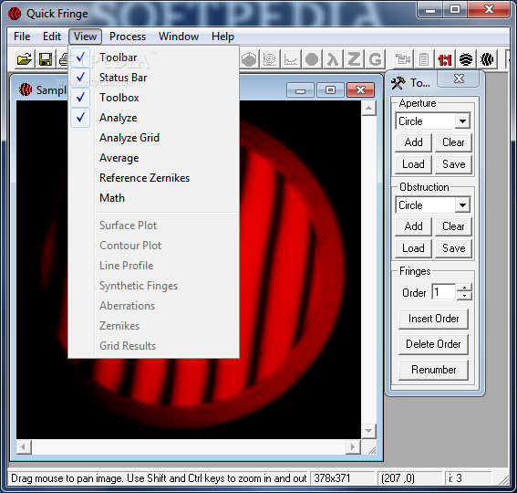Open the Help menu
Viewport: 517px width, 493px height.
tap(222, 37)
